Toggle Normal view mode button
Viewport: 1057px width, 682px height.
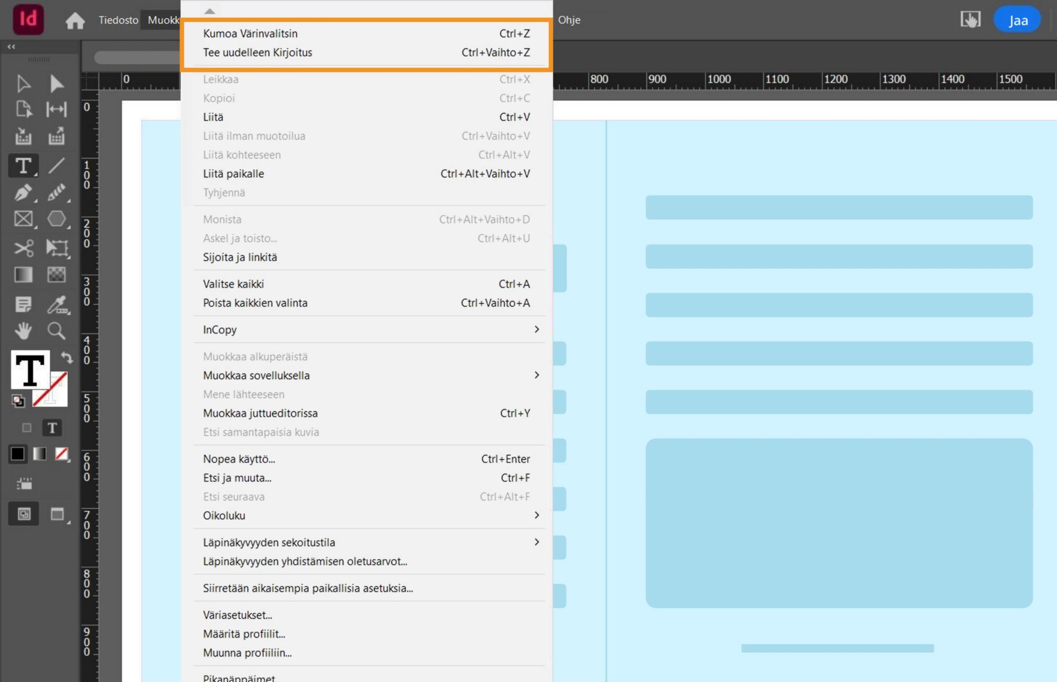[x=24, y=514]
